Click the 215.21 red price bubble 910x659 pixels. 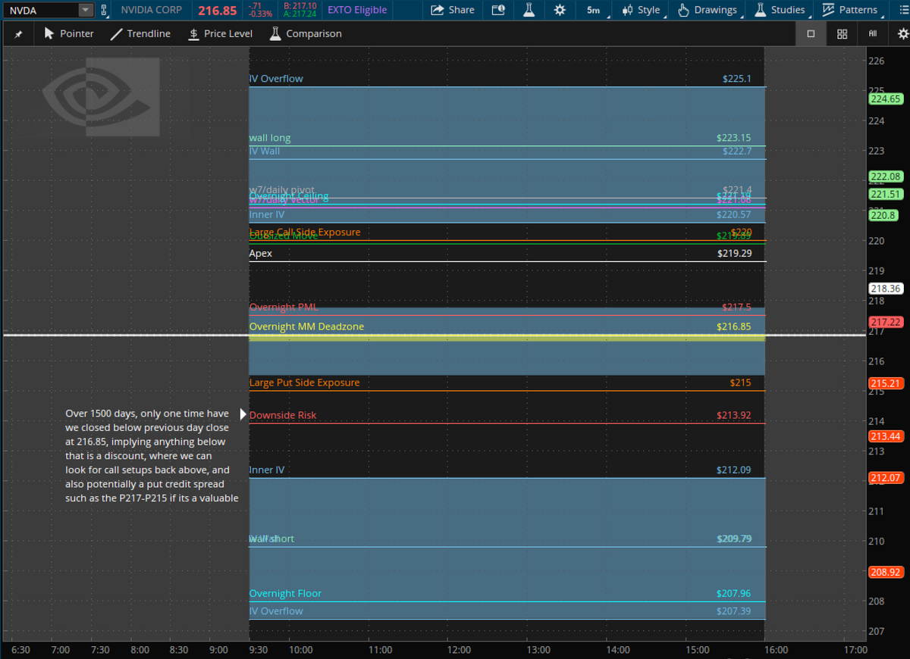pos(885,383)
